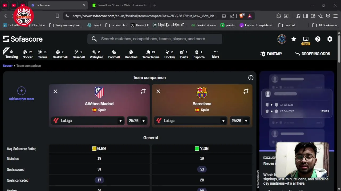
Task: Open the Programming Learning bookmark folder
Action: 66,25
